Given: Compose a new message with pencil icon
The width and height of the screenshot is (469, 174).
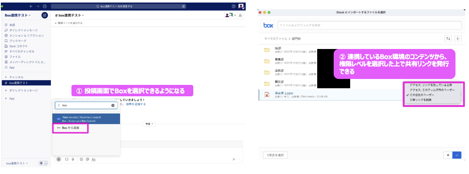Looking at the screenshot, I should [44, 15].
